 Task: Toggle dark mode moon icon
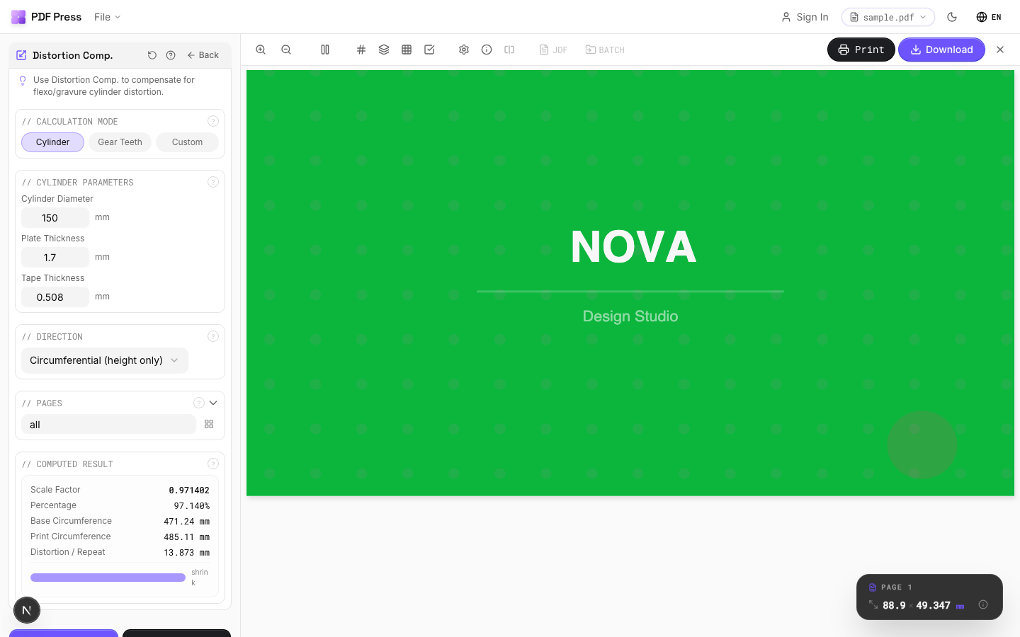pyautogui.click(x=952, y=17)
